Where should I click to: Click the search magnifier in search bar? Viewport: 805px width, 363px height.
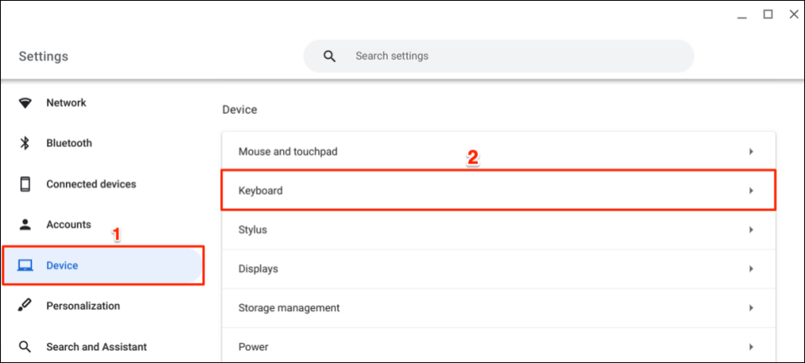pos(329,57)
